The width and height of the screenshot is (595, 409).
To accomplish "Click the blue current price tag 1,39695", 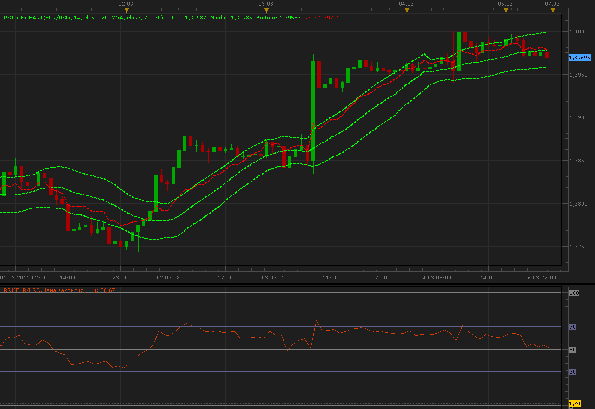I will (580, 58).
